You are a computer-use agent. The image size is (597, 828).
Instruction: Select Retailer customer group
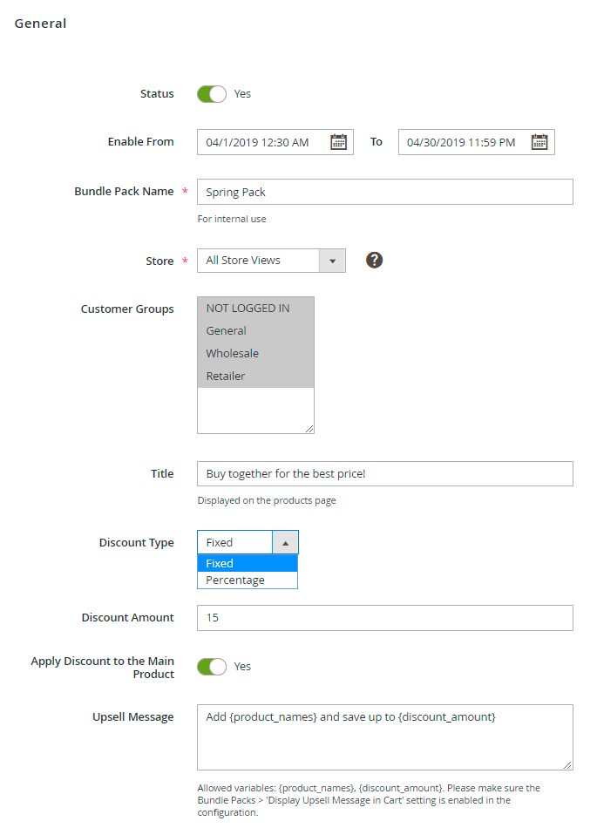tap(255, 377)
